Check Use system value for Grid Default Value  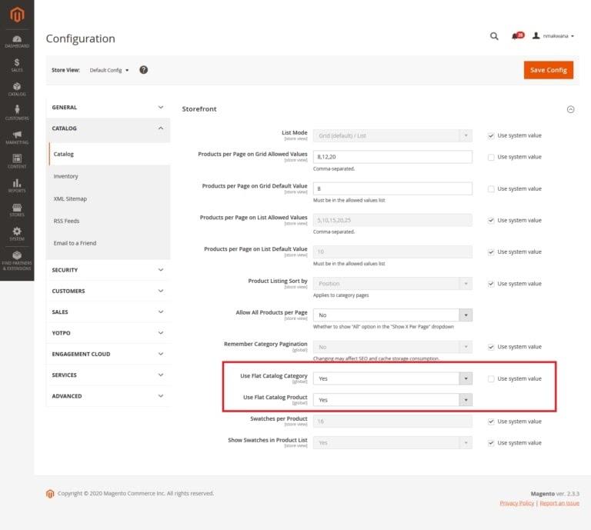[x=491, y=188]
